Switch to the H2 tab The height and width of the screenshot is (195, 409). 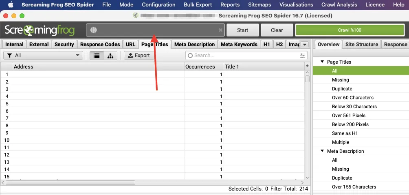279,45
